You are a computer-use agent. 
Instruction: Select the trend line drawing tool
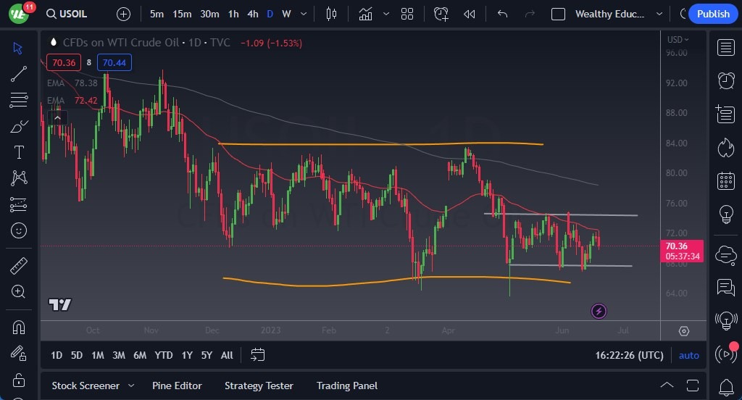19,74
